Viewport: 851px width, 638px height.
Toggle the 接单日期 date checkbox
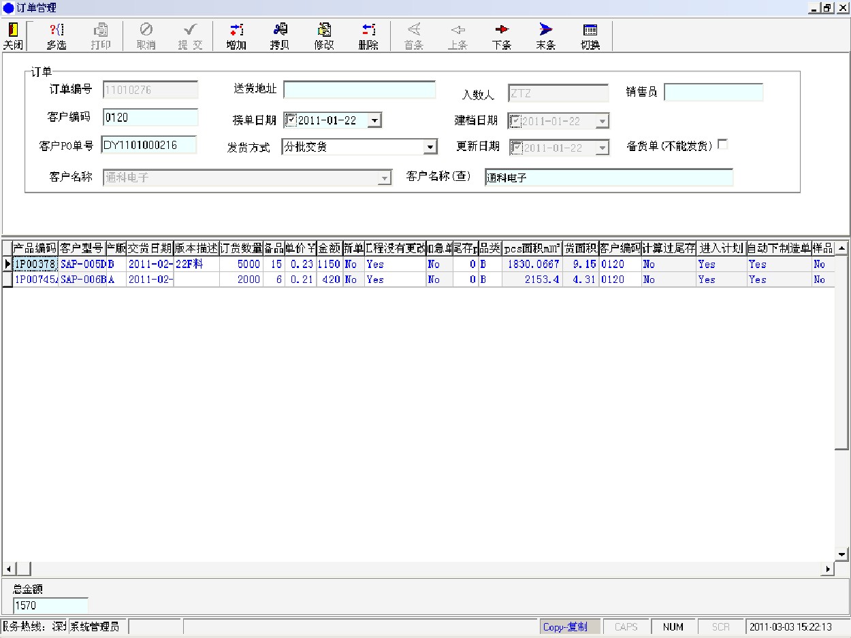[x=291, y=120]
